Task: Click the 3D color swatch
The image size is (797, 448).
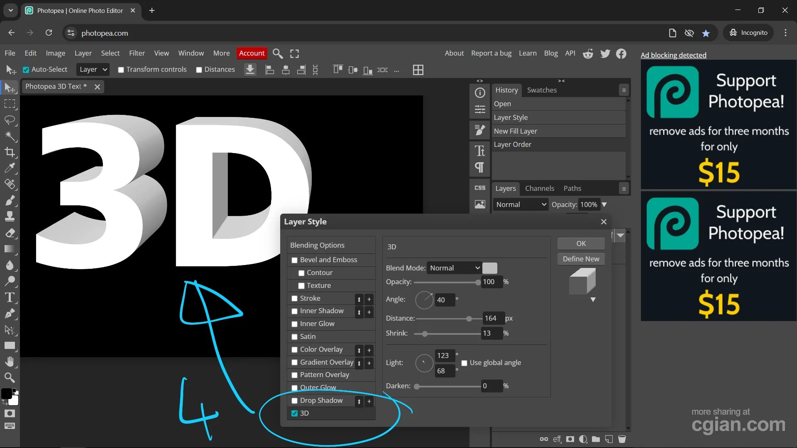Action: click(x=490, y=268)
